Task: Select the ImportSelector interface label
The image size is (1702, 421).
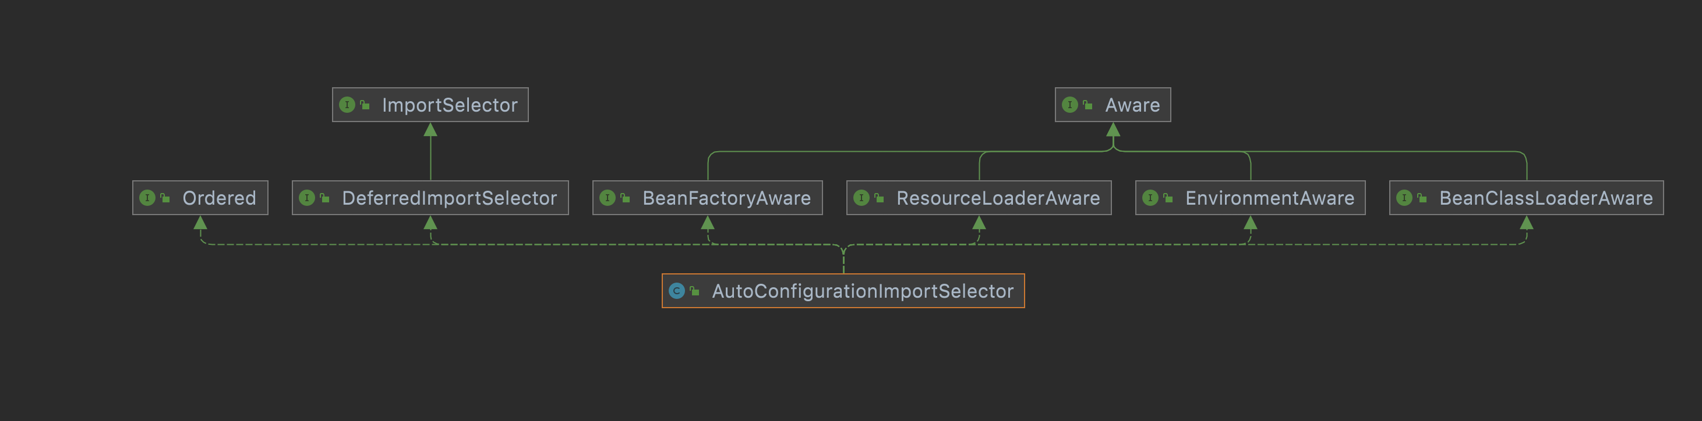Action: pyautogui.click(x=449, y=105)
